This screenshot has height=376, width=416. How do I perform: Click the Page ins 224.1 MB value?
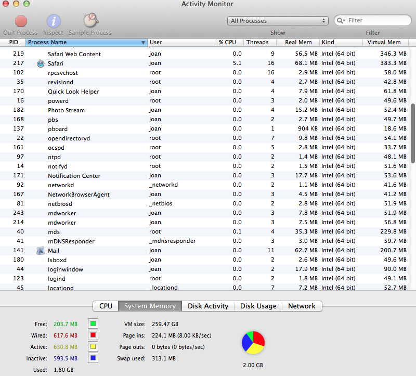tap(181, 335)
